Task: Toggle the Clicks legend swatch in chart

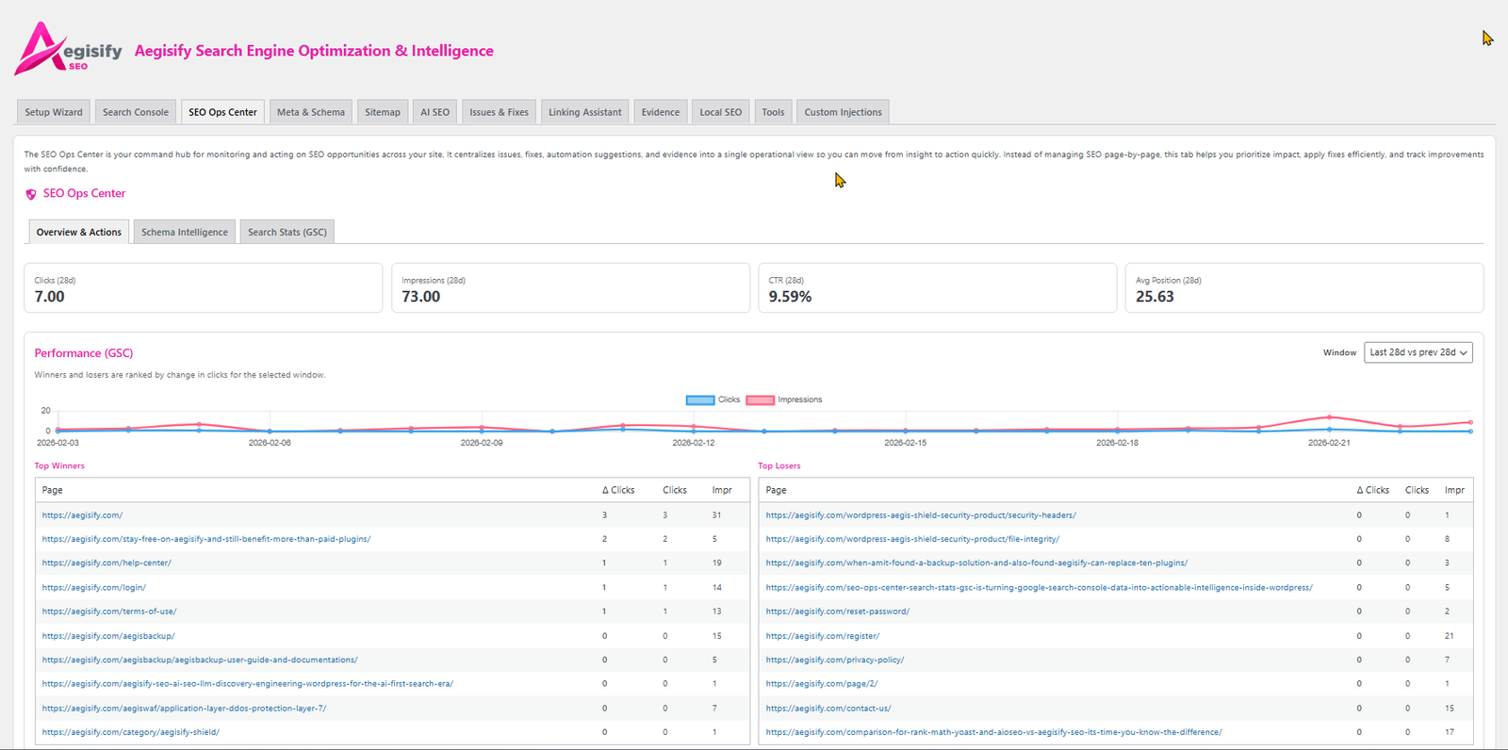Action: point(699,400)
